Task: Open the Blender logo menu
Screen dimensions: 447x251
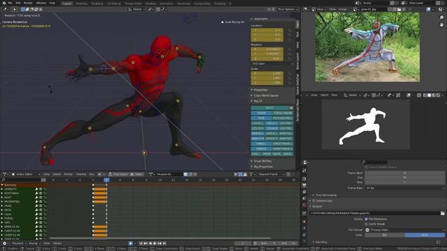Action: pyautogui.click(x=3, y=3)
